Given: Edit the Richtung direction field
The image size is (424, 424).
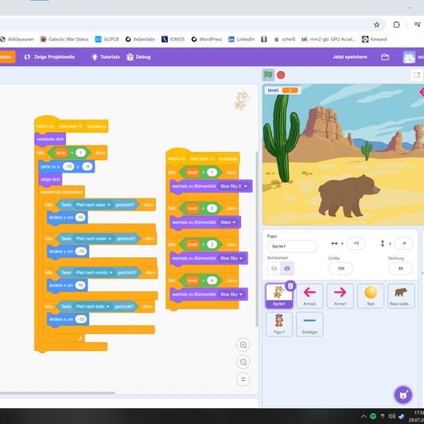Looking at the screenshot, I should click(x=400, y=269).
